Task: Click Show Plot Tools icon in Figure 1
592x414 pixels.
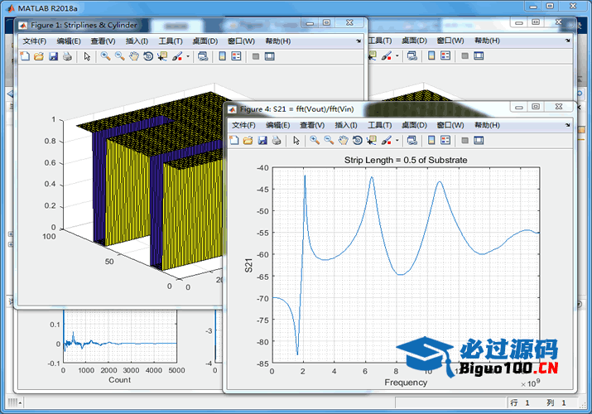Action: click(270, 56)
